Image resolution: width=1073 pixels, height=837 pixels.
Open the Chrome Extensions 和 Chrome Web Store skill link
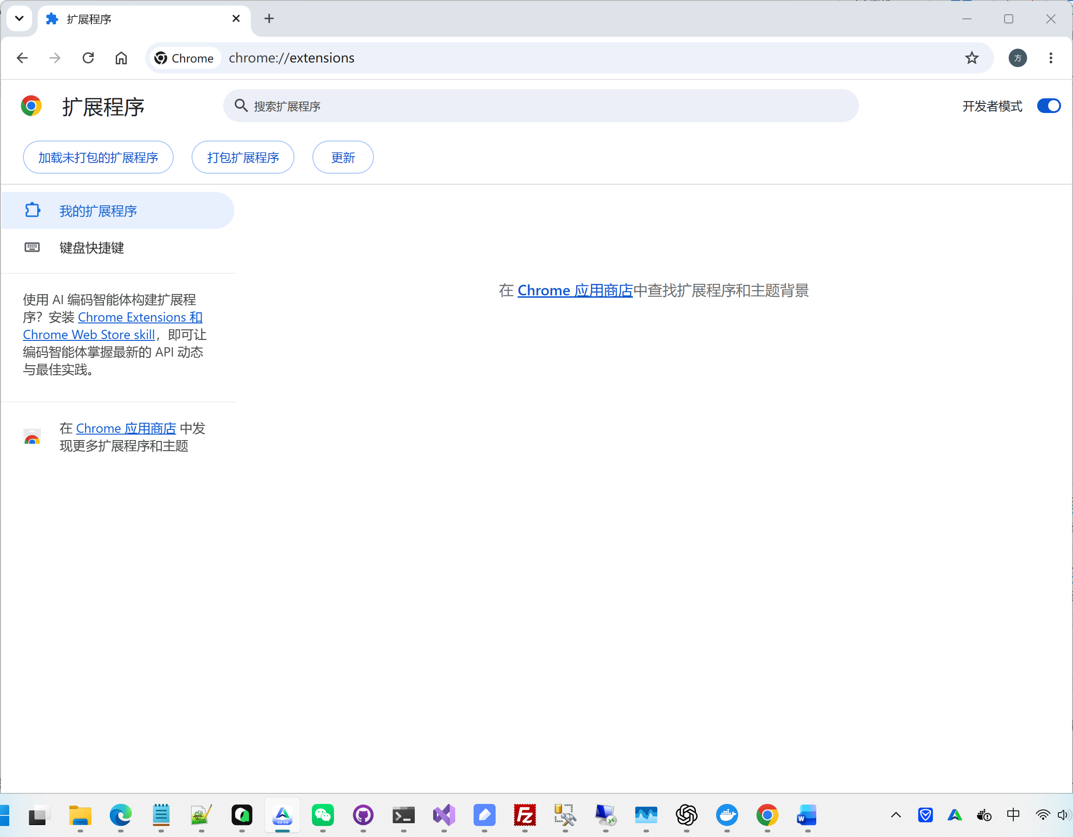pos(113,326)
